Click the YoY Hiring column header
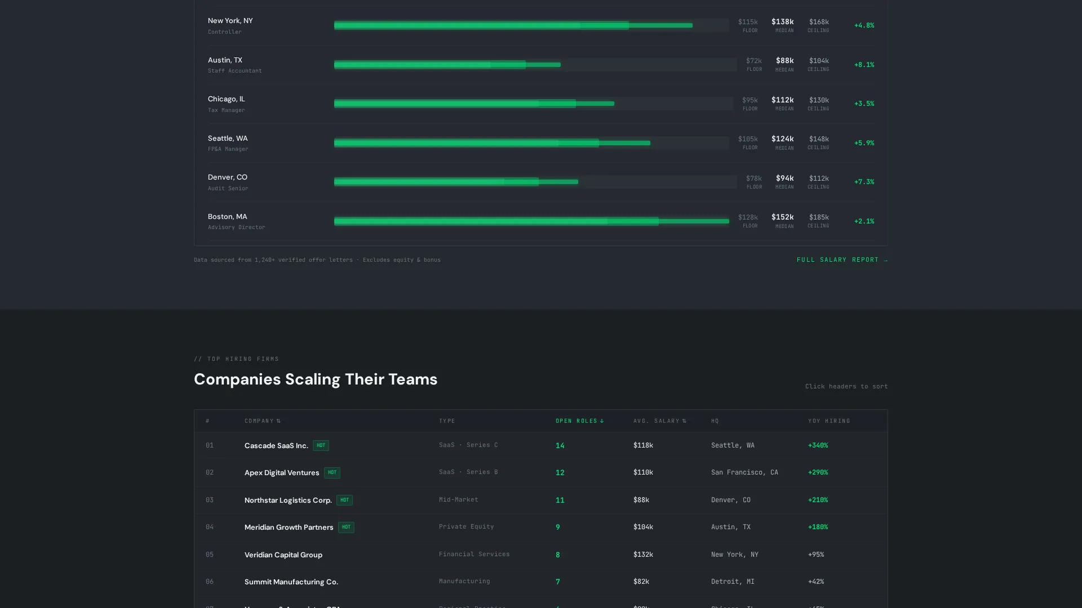This screenshot has height=608, width=1082. pyautogui.click(x=829, y=421)
